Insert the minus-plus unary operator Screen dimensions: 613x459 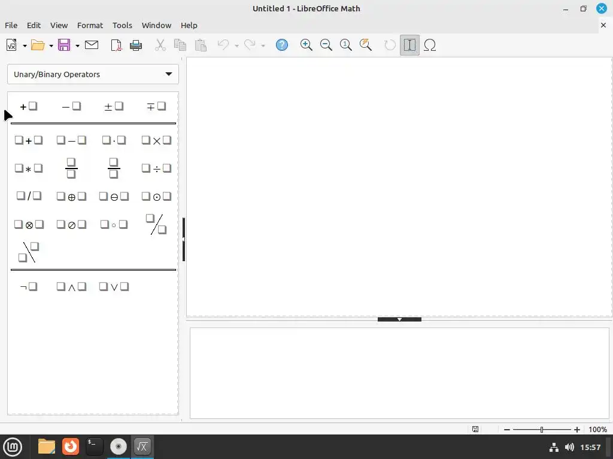click(156, 106)
